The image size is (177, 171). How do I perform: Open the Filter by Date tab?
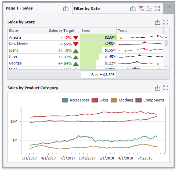pos(87,8)
